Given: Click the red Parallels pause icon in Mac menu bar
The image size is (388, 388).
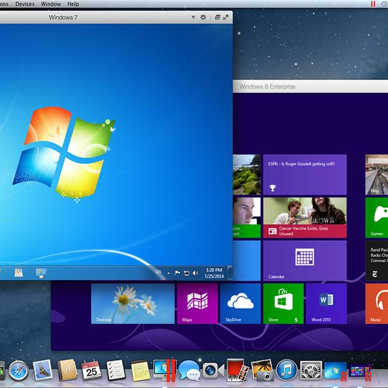Looking at the screenshot, I should click(373, 4).
